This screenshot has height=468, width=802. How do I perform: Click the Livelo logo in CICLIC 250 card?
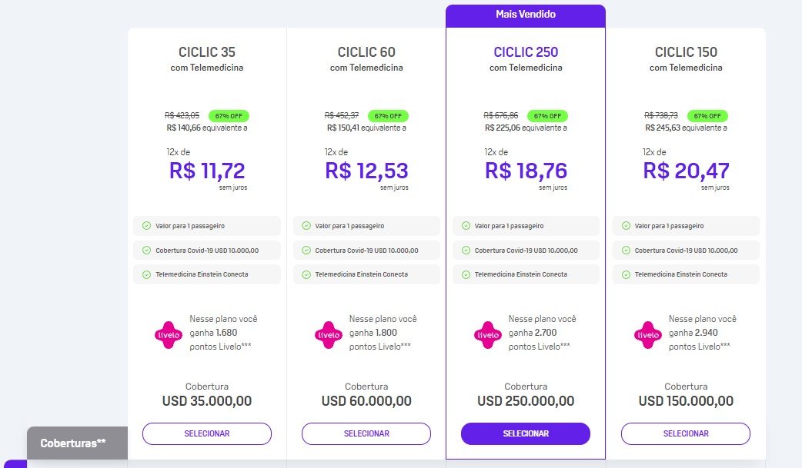point(488,334)
